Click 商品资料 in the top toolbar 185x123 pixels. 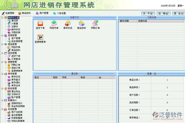point(24,13)
